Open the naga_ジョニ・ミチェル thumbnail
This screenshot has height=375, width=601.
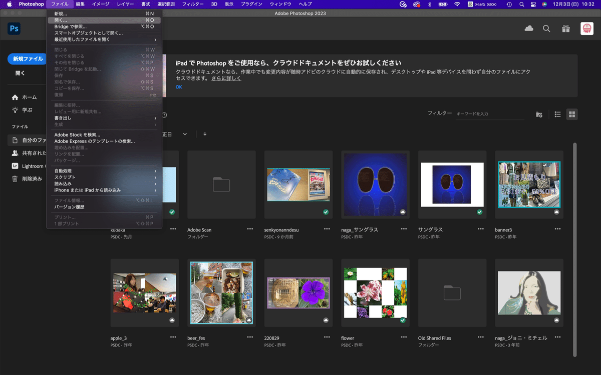529,293
